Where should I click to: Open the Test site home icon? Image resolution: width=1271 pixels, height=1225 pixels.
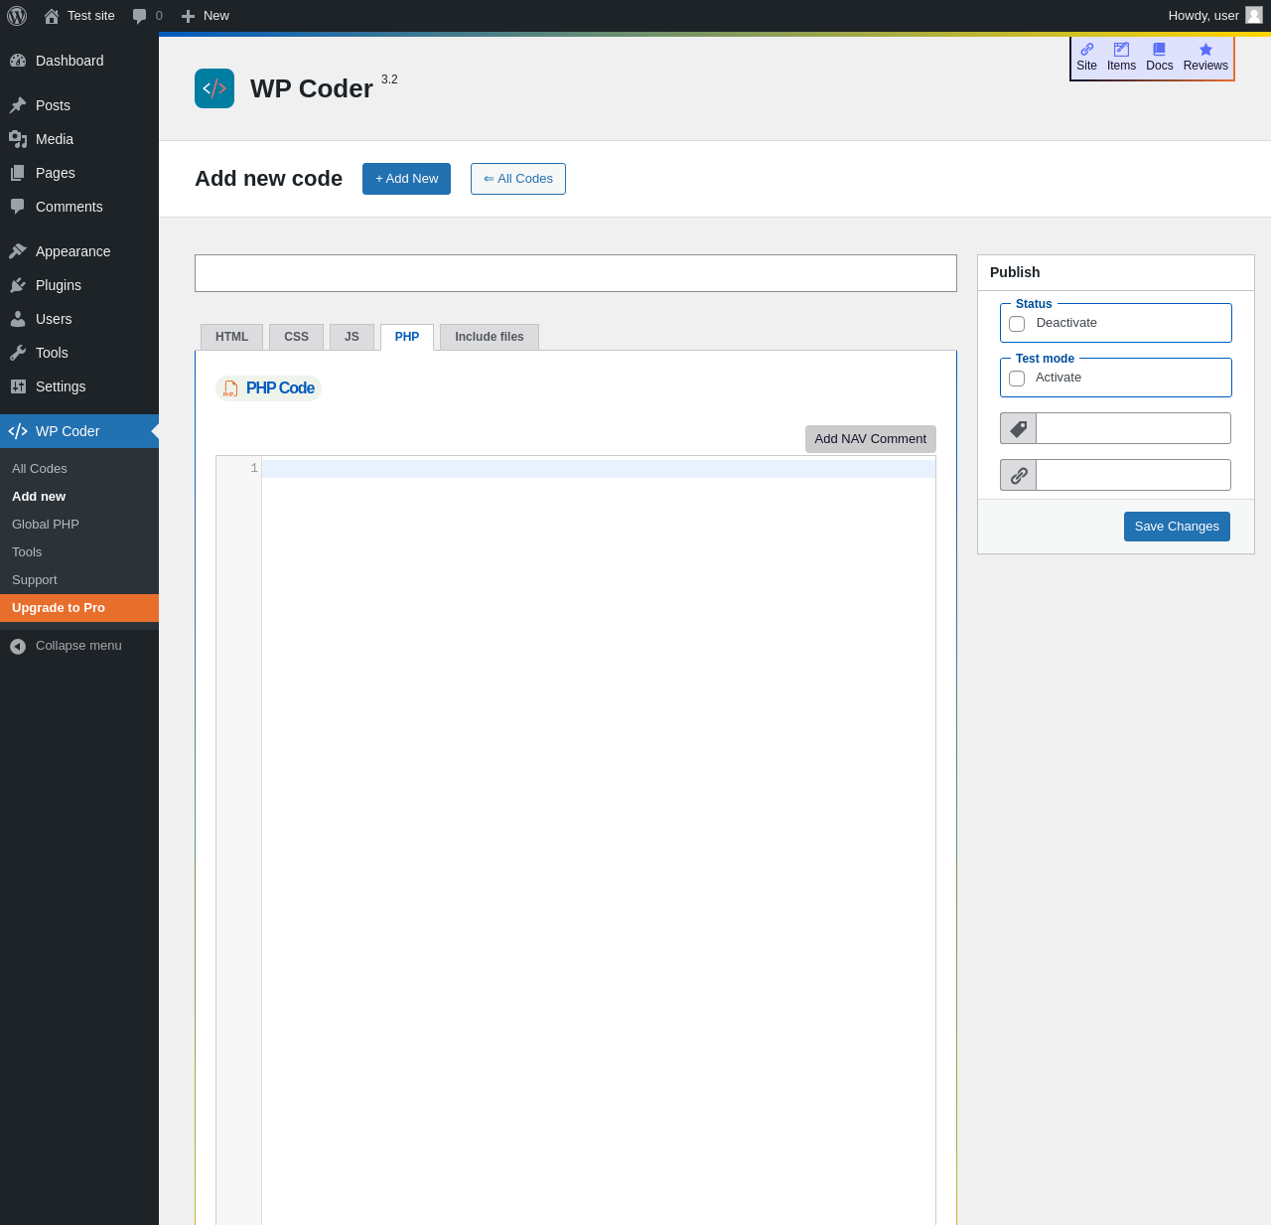(52, 16)
